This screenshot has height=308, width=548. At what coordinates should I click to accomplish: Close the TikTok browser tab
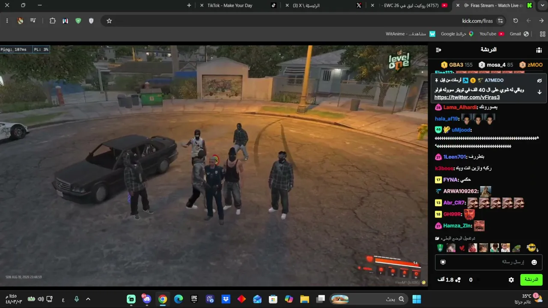[x=202, y=6]
